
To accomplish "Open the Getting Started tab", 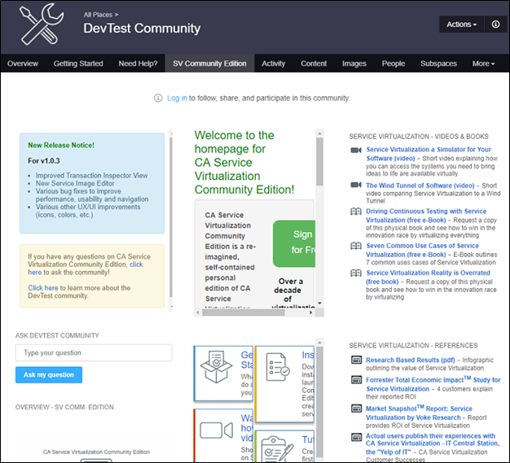I will point(78,63).
